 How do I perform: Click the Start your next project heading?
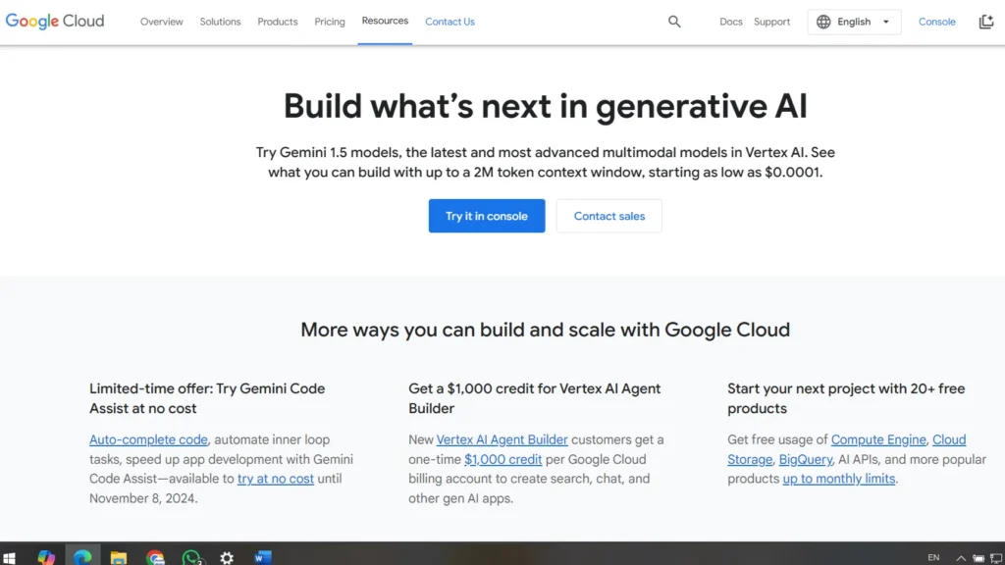[846, 398]
